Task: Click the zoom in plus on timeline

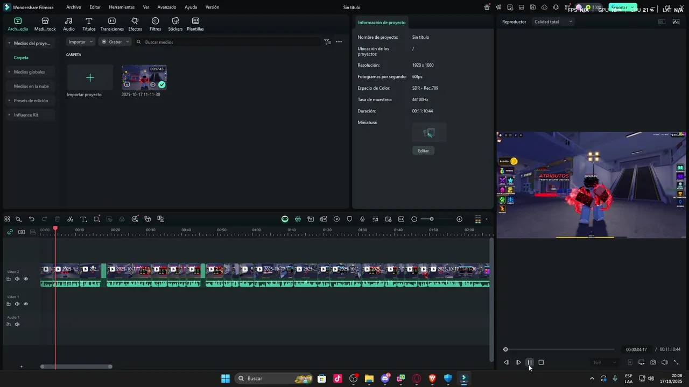Action: (459, 219)
